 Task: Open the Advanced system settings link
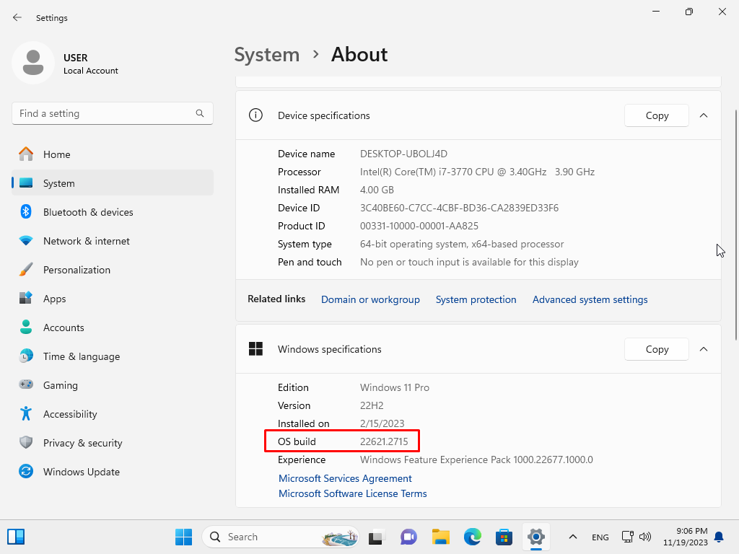(x=590, y=299)
